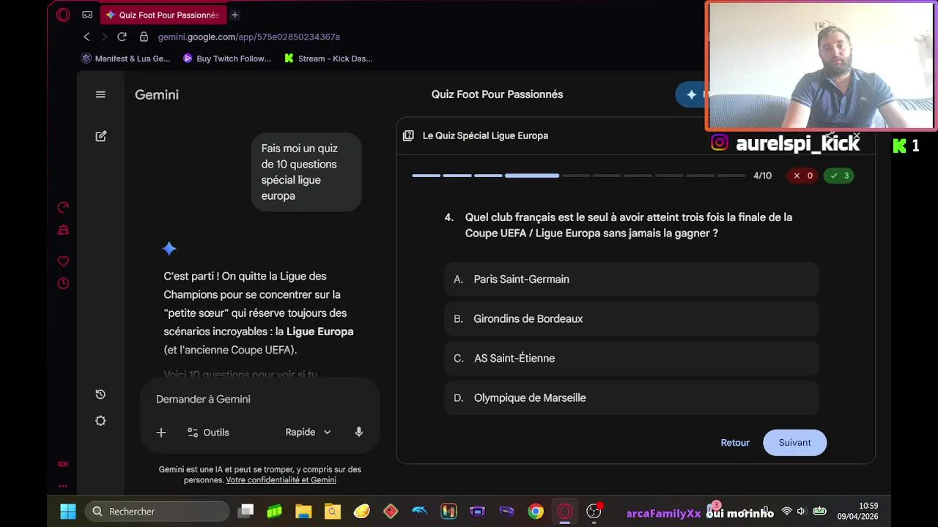This screenshot has height=527, width=938.
Task: Open GX Control in Opera sidebar
Action: [63, 208]
